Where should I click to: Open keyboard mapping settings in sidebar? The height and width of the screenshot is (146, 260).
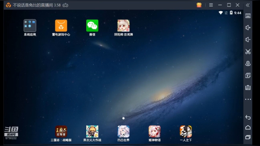[x=248, y=16]
